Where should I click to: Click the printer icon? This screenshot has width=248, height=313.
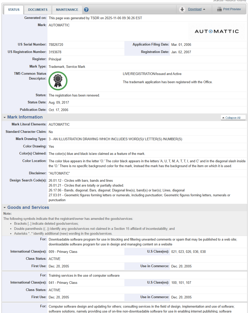(219, 9)
